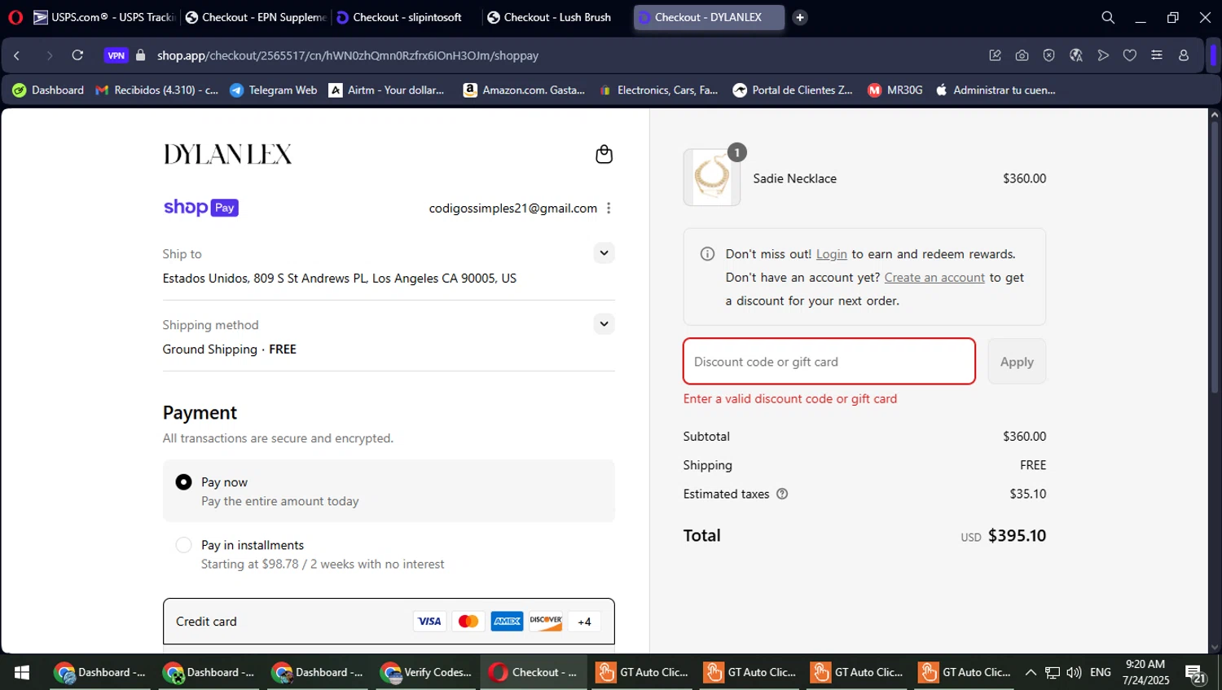The height and width of the screenshot is (690, 1222).
Task: Click the Shop Pay logo
Action: coord(200,208)
